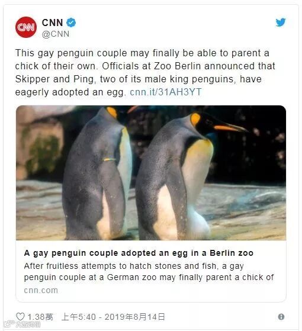The height and width of the screenshot is (331, 302).
Task: Click the right penguin with orange beak
Action: click(186, 175)
